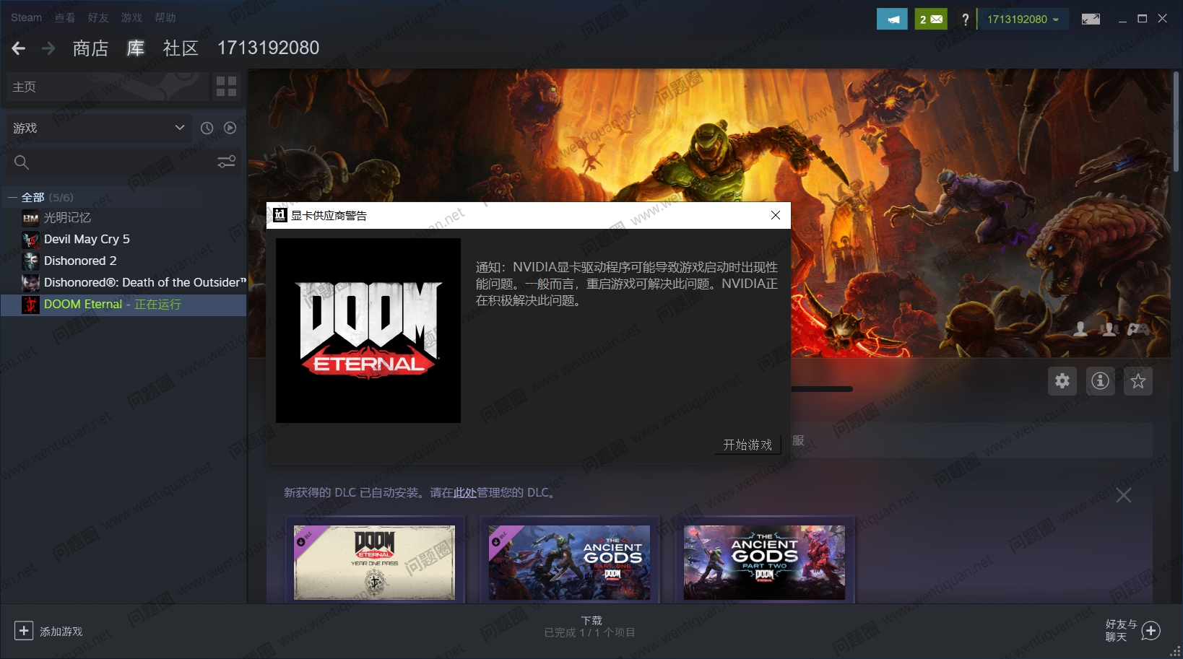Image resolution: width=1183 pixels, height=659 pixels.
Task: Open game settings gear icon
Action: [1062, 381]
